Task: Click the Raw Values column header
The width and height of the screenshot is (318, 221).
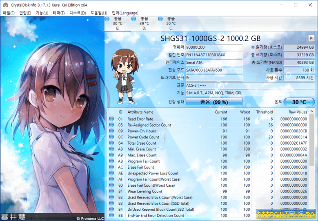Action: (291, 112)
